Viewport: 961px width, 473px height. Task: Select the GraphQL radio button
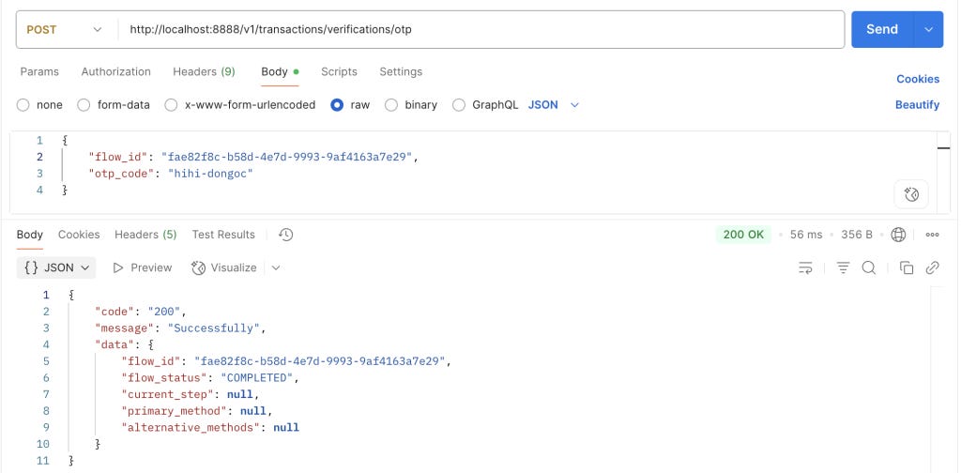[x=458, y=105]
